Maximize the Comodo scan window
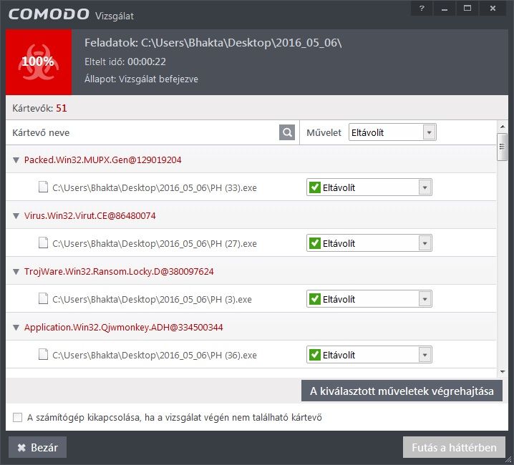The width and height of the screenshot is (514, 465). coord(467,8)
